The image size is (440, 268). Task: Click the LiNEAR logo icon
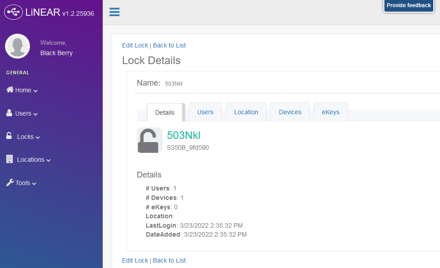pyautogui.click(x=13, y=12)
